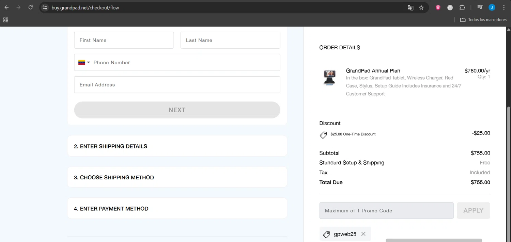Bookmark this page with the star icon
The image size is (511, 242).
click(x=421, y=7)
